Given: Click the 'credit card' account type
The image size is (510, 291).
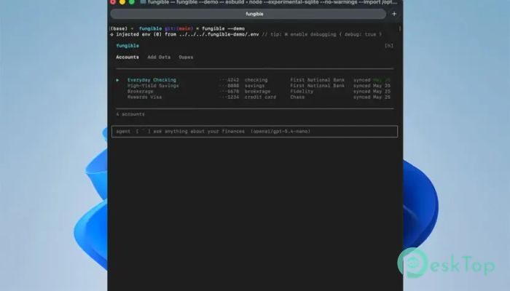Looking at the screenshot, I should coord(260,97).
